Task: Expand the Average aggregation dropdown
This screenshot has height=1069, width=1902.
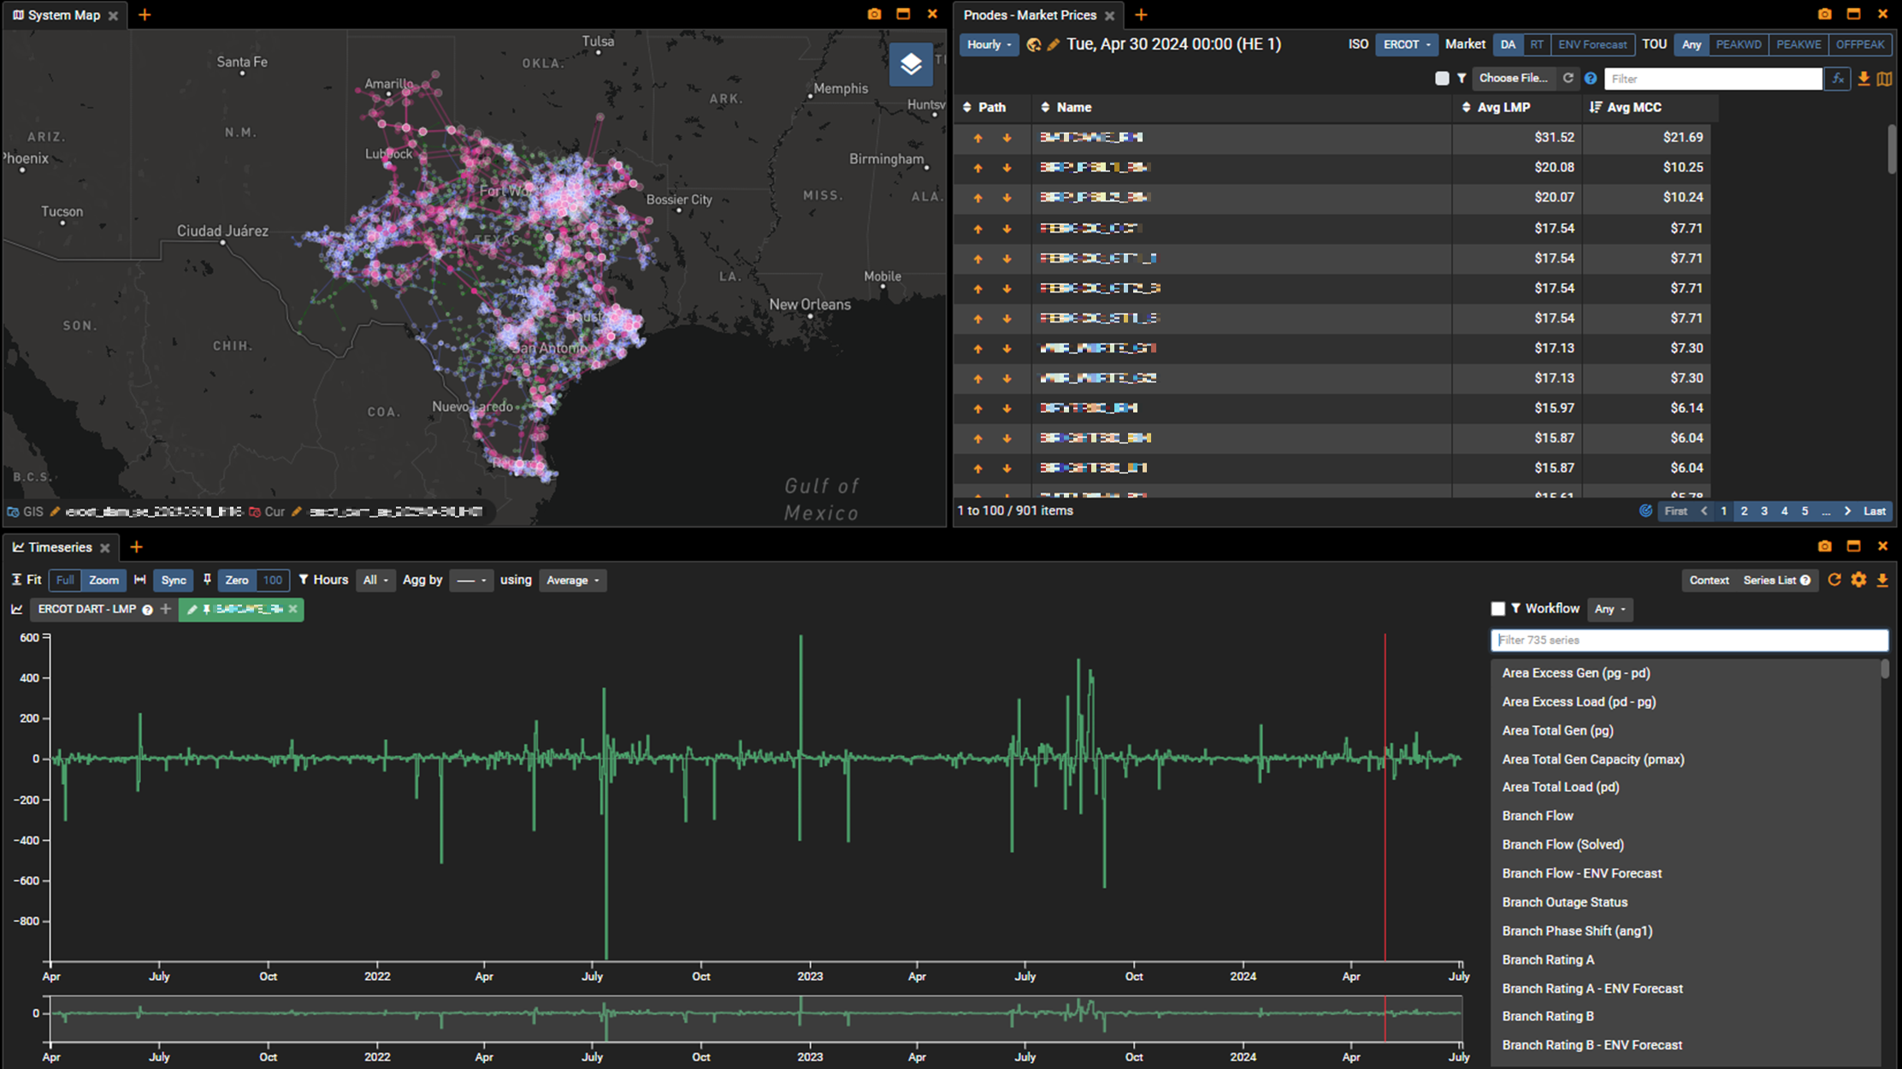Action: 572,580
